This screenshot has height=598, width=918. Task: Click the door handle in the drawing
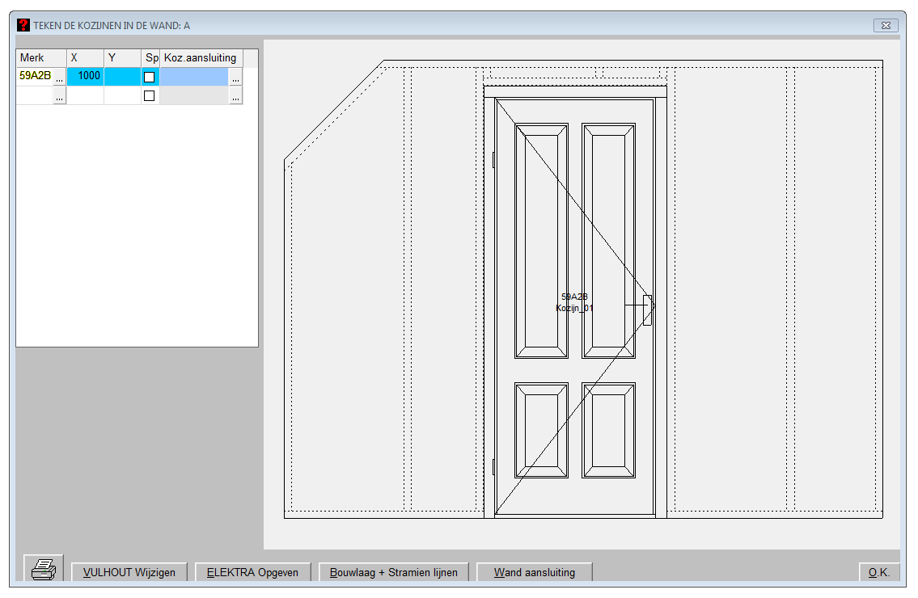coord(647,310)
